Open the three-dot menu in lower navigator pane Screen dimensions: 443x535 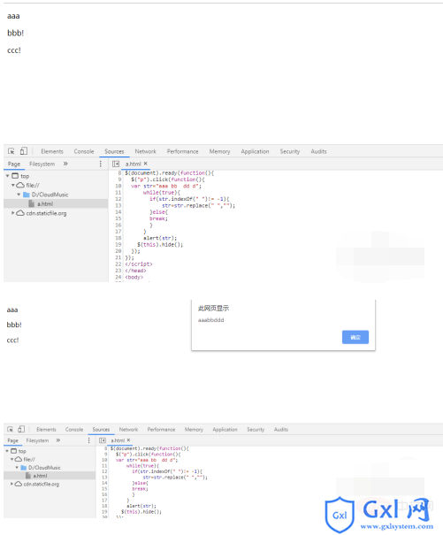tap(88, 440)
